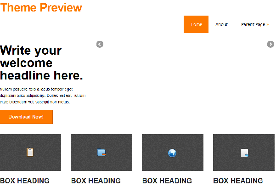
Task: Open the Home menu item
Action: coord(196,24)
